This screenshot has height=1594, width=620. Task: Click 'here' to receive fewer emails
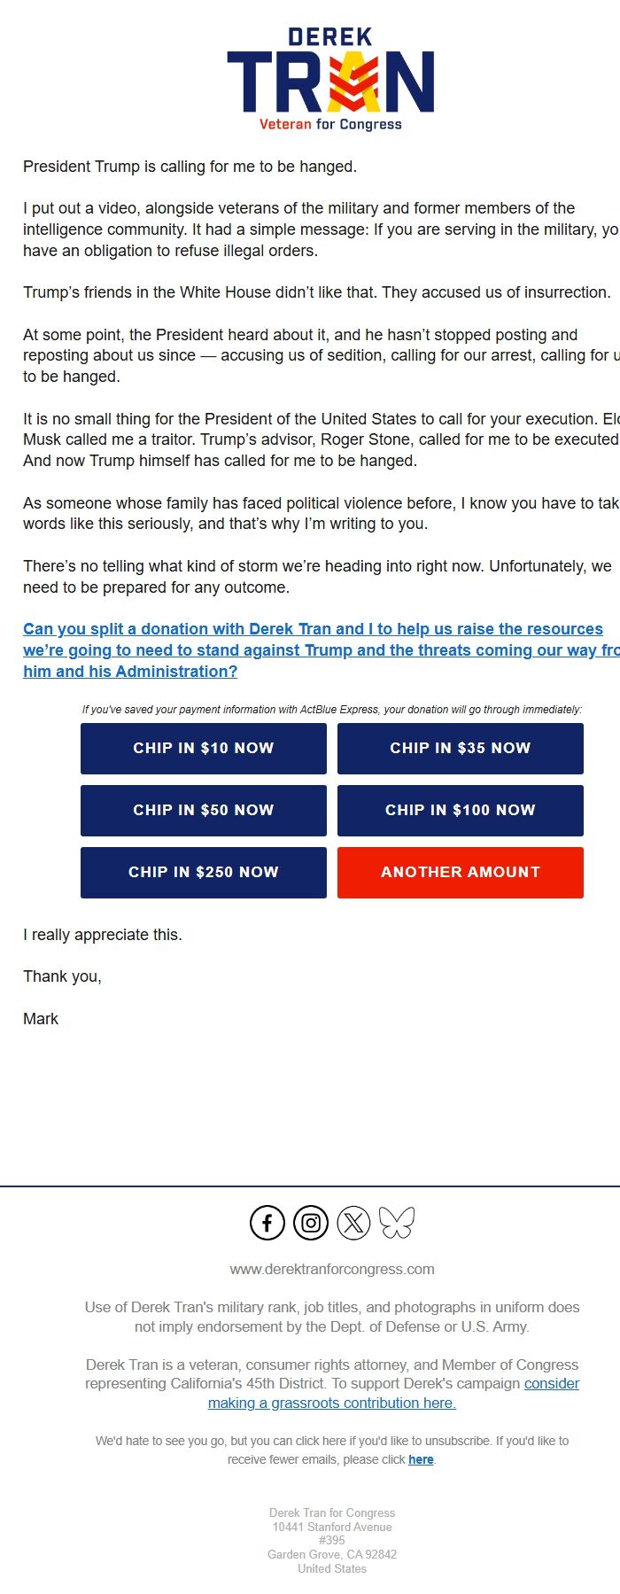(x=419, y=1459)
